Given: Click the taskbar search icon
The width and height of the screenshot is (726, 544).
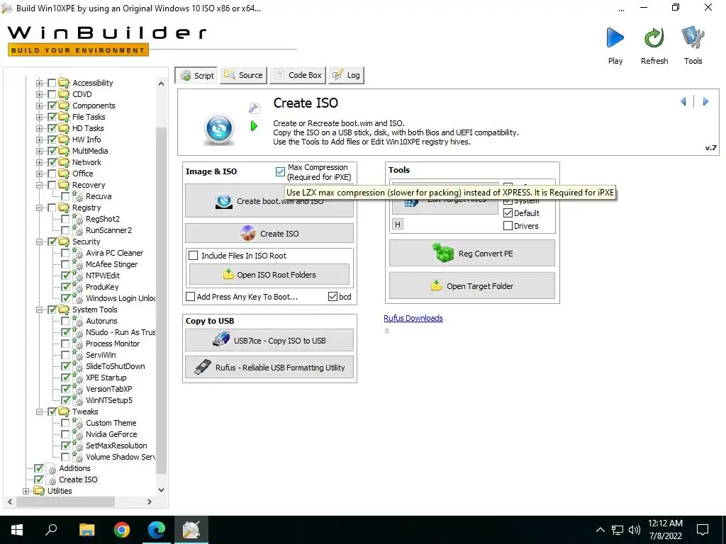Looking at the screenshot, I should coord(51,530).
